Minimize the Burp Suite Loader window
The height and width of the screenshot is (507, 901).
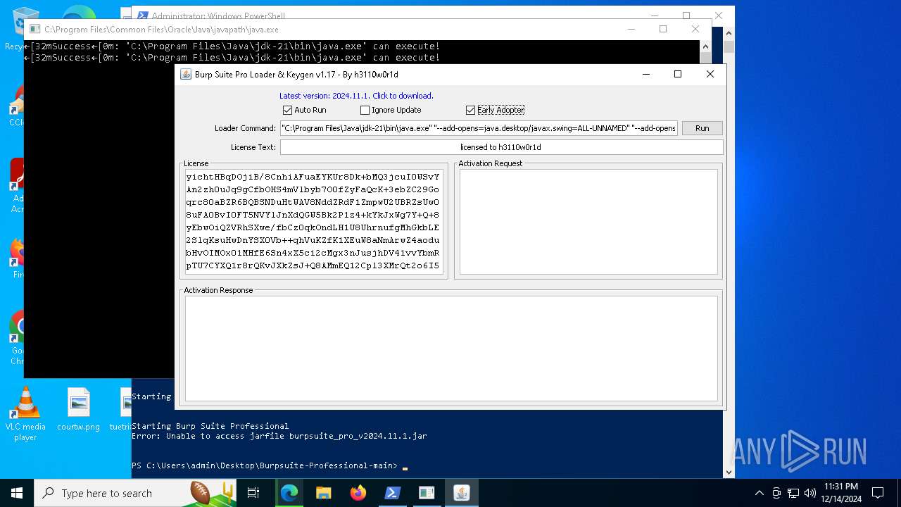(x=645, y=74)
